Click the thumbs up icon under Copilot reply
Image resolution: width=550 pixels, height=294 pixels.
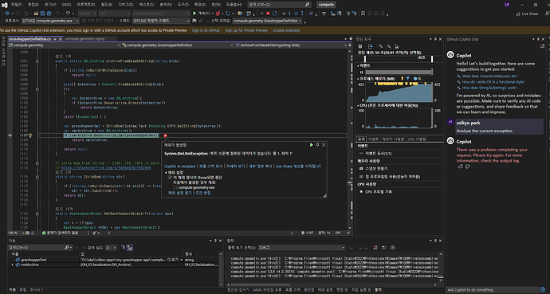point(461,167)
